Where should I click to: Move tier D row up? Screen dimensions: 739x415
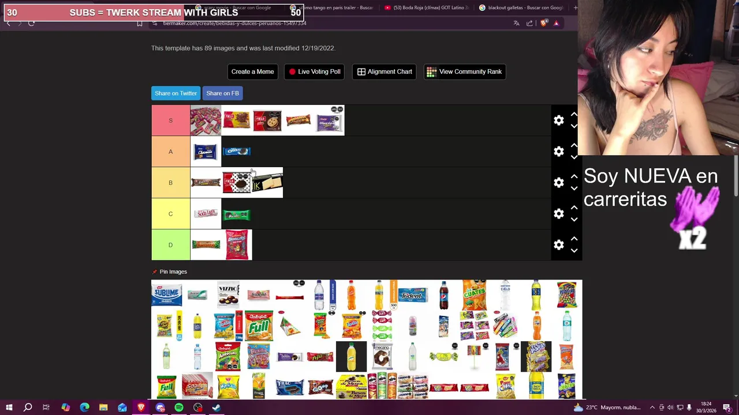coord(574,239)
